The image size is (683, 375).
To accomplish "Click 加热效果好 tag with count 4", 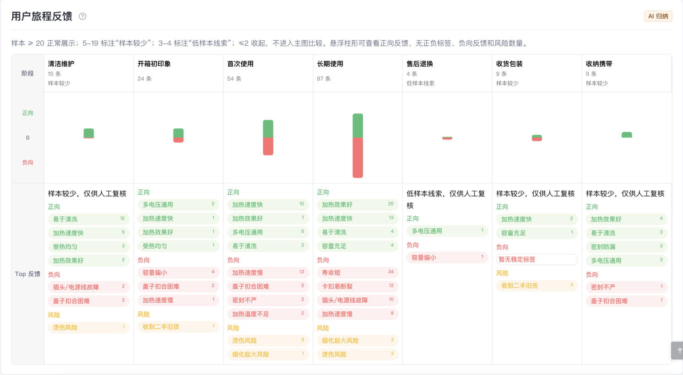I will click(x=627, y=219).
